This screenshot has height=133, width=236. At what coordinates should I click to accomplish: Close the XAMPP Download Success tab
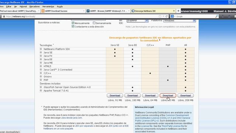click(x=84, y=11)
